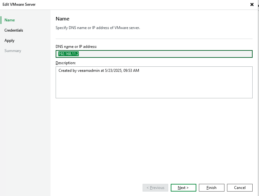Click the Finish button
This screenshot has height=196, width=259.
211,188
